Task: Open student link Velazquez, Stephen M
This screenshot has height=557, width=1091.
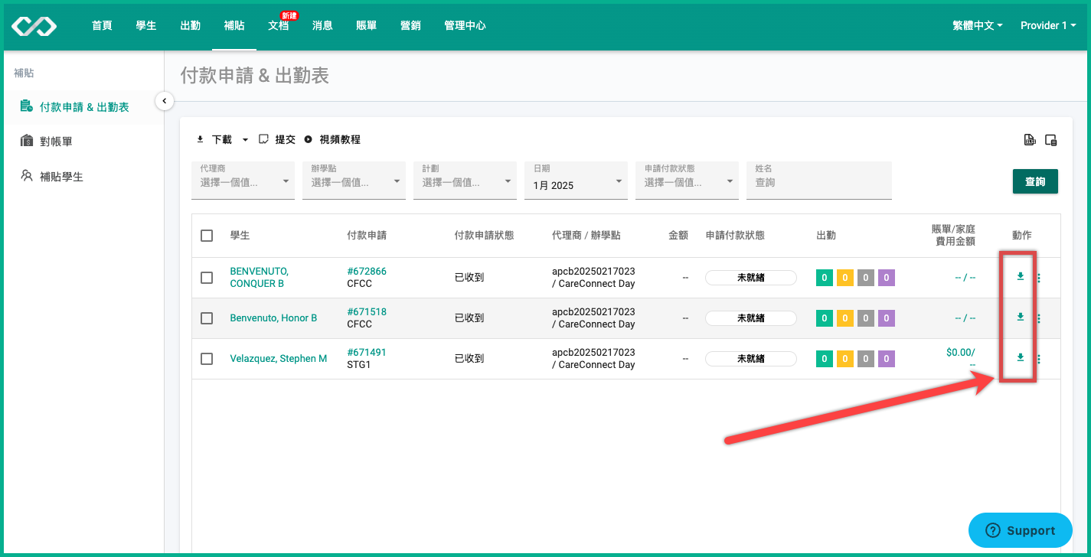Action: click(279, 359)
